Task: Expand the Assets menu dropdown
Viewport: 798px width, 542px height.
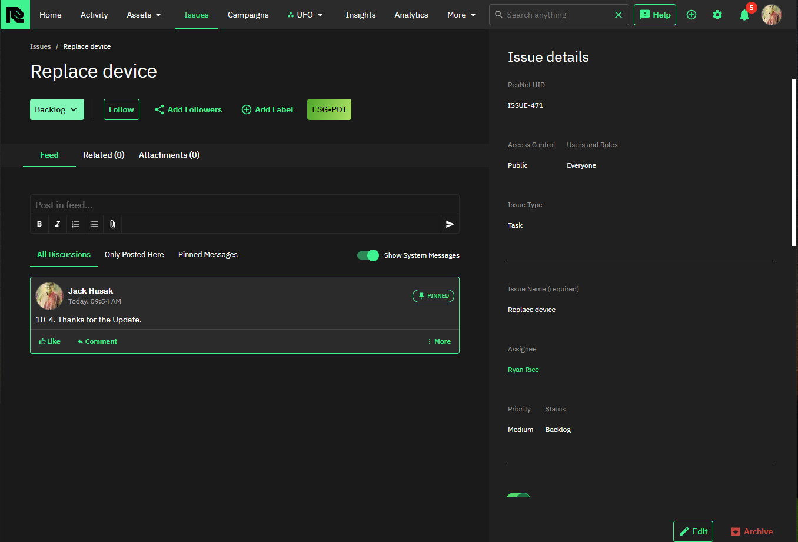Action: click(x=144, y=15)
